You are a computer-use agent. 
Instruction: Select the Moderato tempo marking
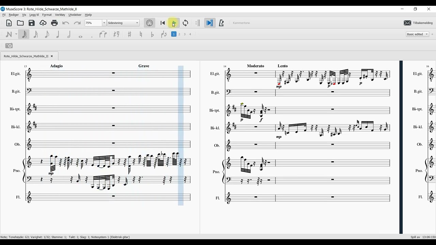pos(255,66)
